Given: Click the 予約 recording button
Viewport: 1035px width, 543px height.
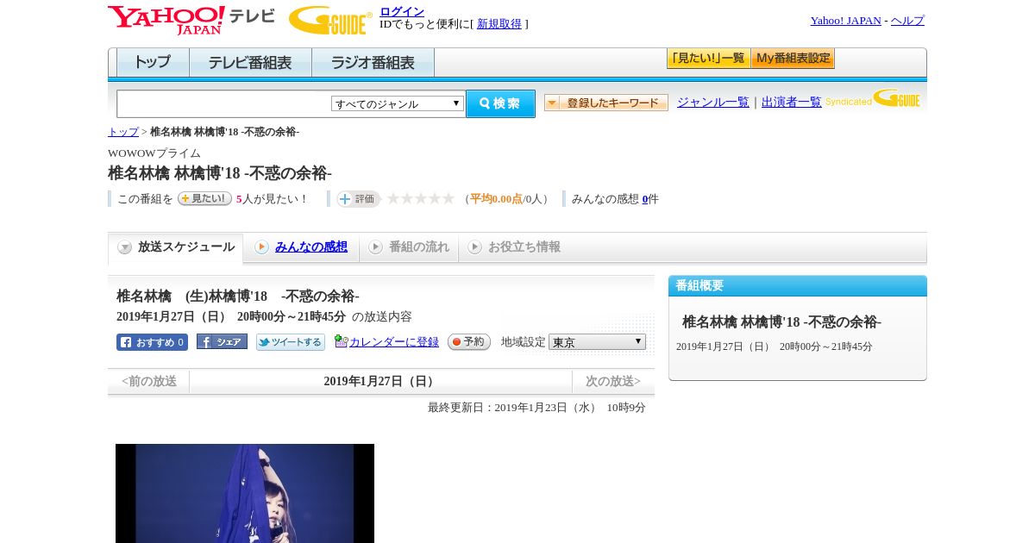Looking at the screenshot, I should click(469, 342).
